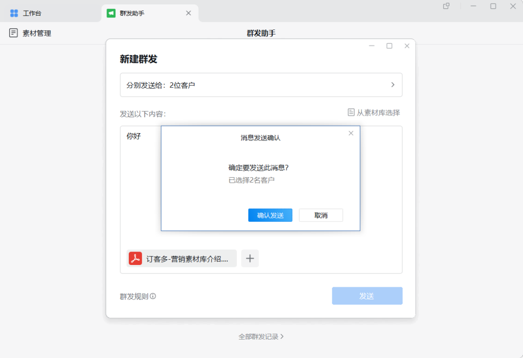523x358 pixels.
Task: Cancel the message with 取消 button
Action: click(321, 215)
